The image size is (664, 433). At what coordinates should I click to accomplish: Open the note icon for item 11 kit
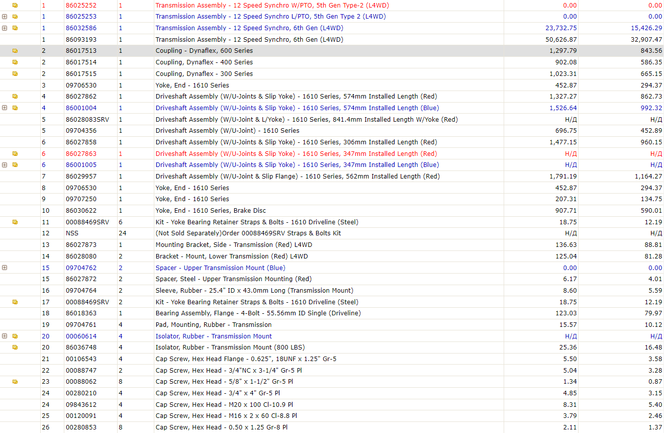coord(15,222)
